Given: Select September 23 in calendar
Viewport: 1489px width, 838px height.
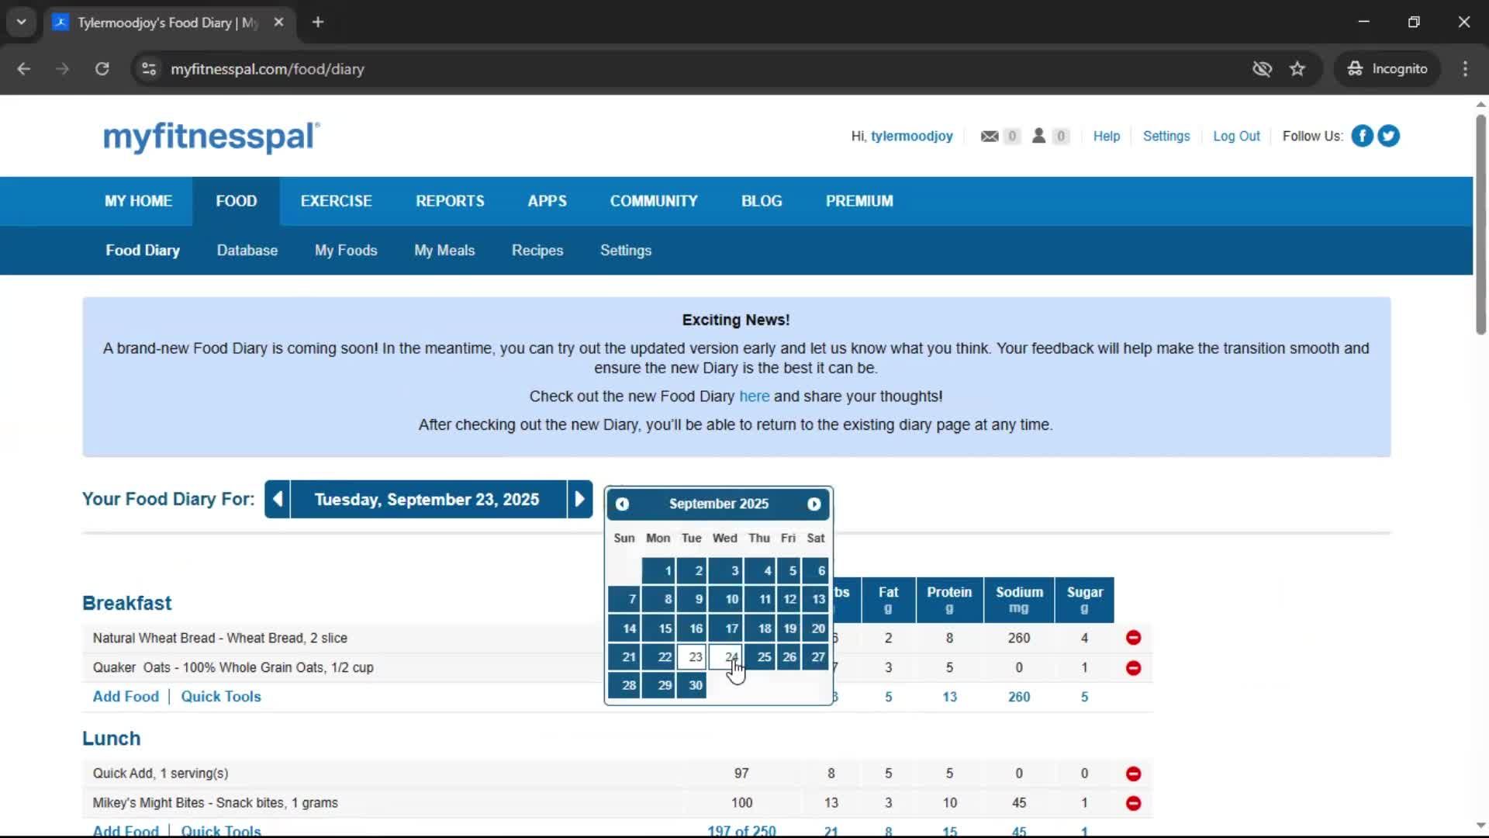Looking at the screenshot, I should pyautogui.click(x=692, y=657).
